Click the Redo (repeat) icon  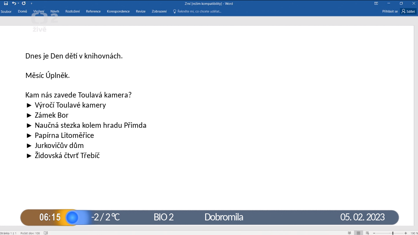24,3
